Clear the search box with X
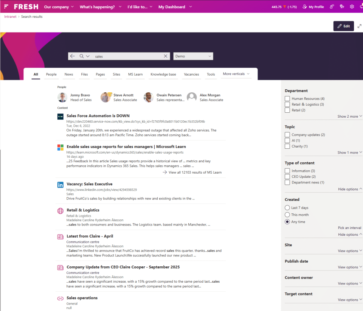 click(x=165, y=56)
